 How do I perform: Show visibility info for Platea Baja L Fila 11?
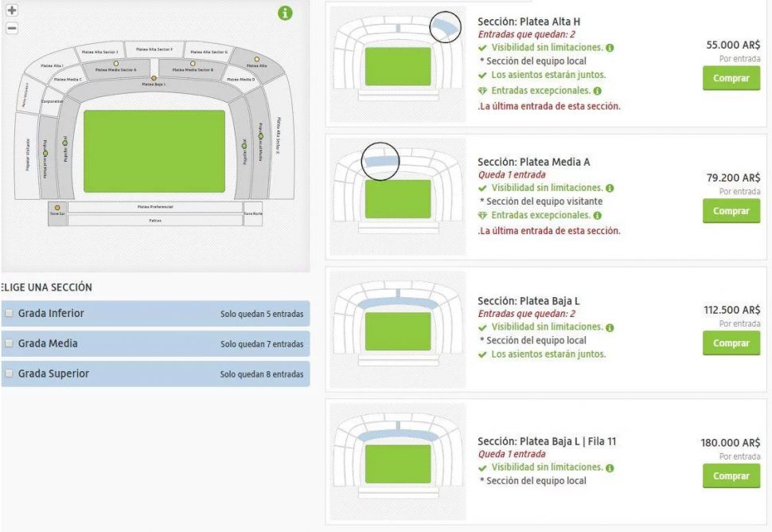(610, 467)
